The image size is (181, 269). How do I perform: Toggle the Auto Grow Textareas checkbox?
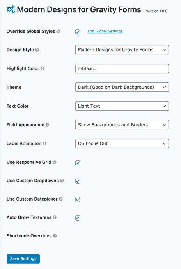coord(78,218)
